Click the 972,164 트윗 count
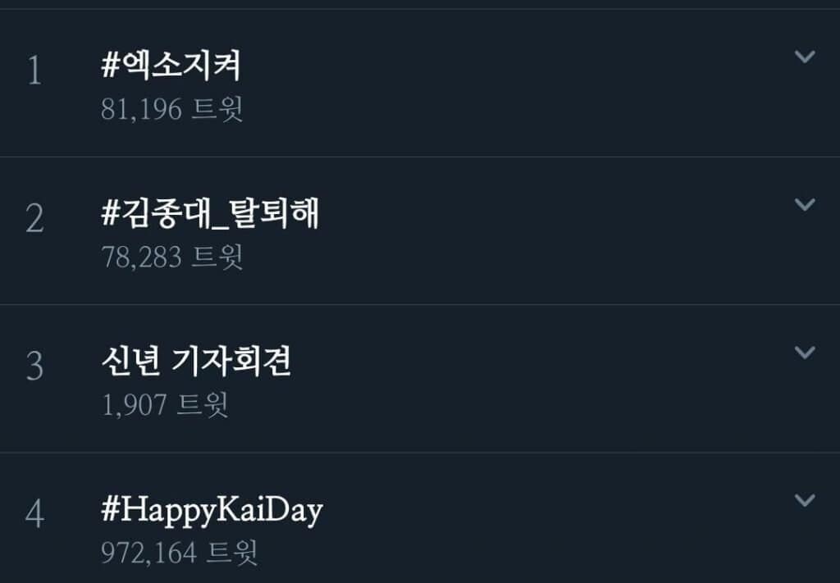 (180, 552)
